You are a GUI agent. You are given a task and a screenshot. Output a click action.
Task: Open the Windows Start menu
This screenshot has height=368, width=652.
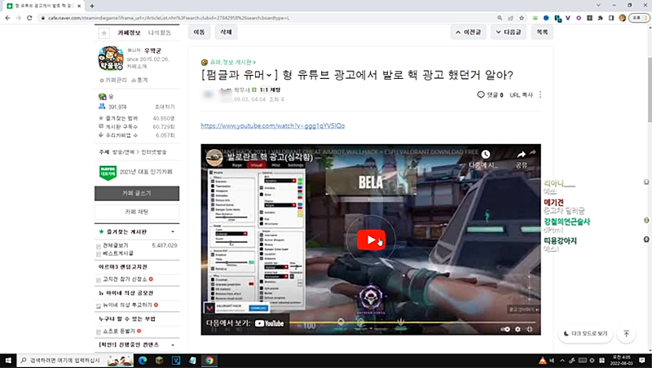point(8,361)
